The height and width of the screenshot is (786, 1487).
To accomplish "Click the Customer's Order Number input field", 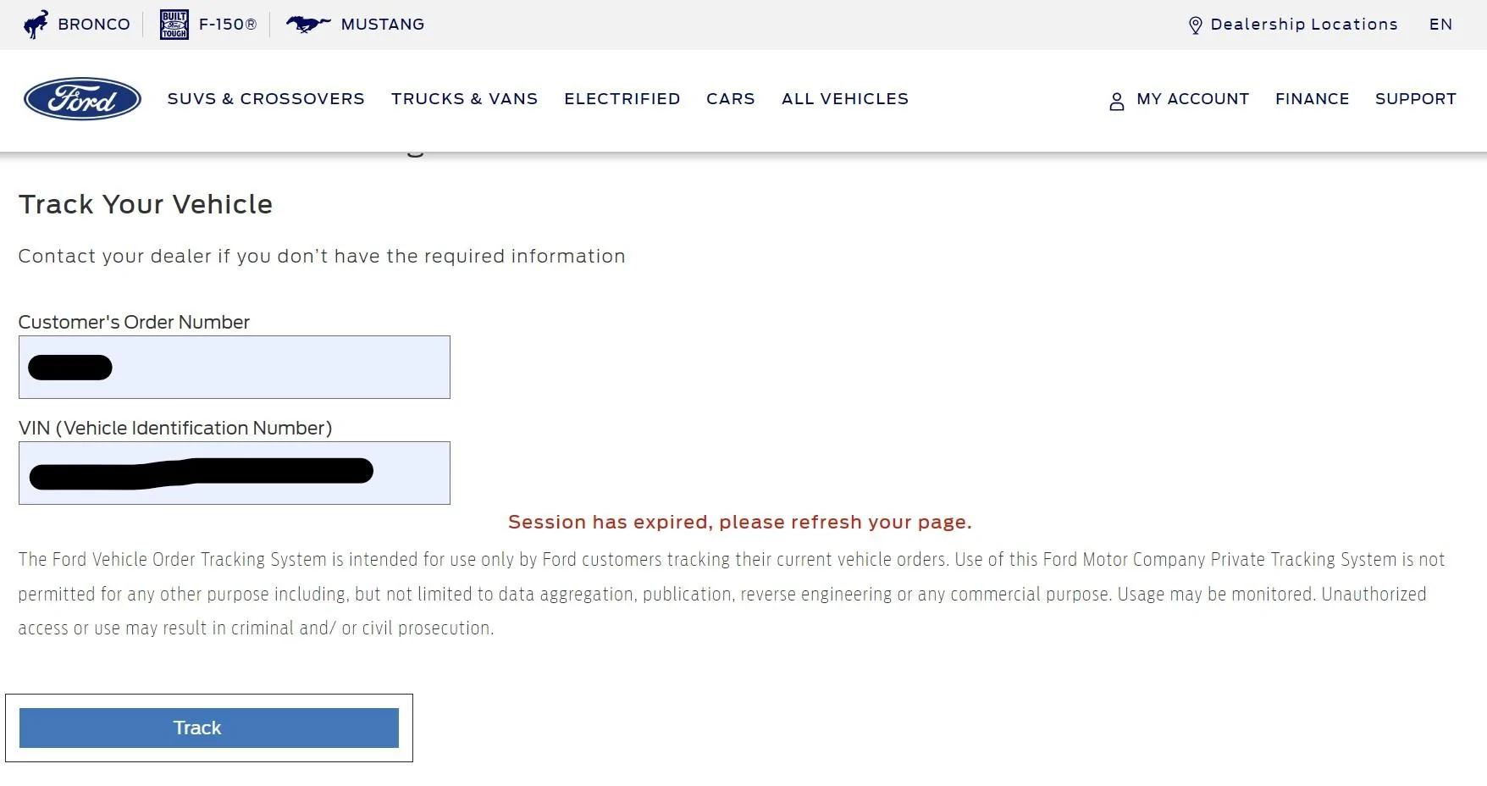I will [235, 367].
